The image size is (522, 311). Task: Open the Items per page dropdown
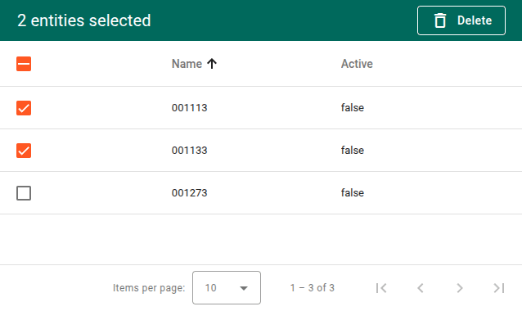(x=227, y=288)
